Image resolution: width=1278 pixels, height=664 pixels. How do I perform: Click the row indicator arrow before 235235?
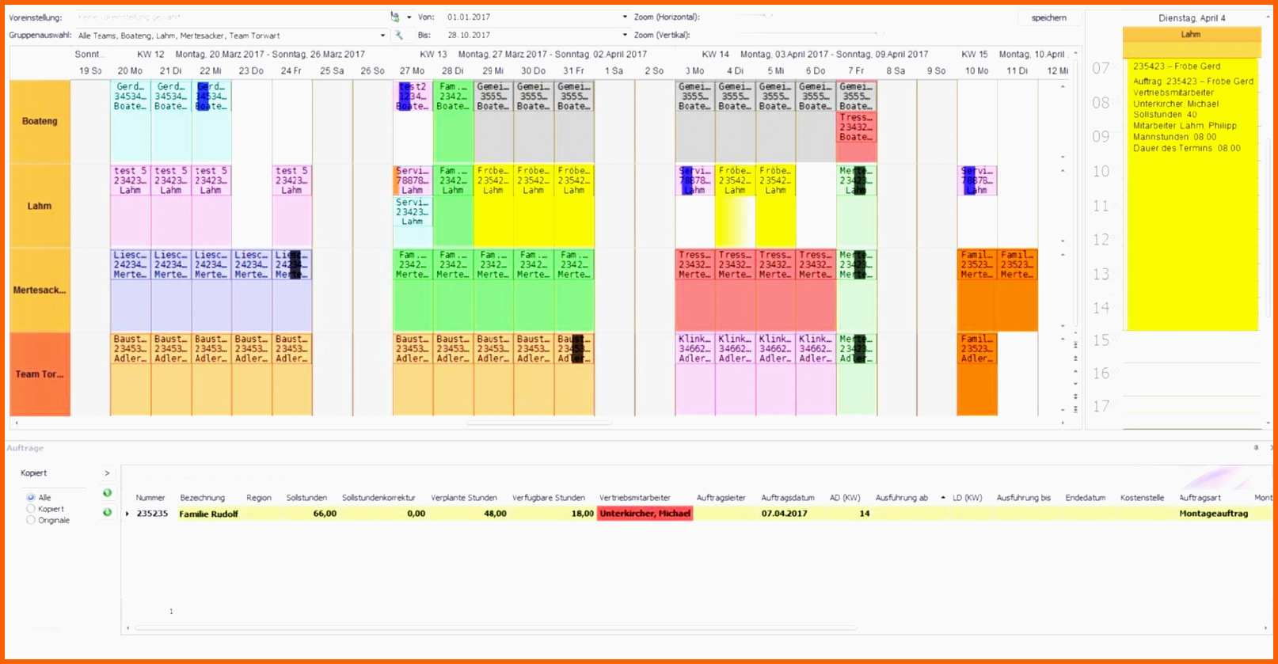point(127,514)
